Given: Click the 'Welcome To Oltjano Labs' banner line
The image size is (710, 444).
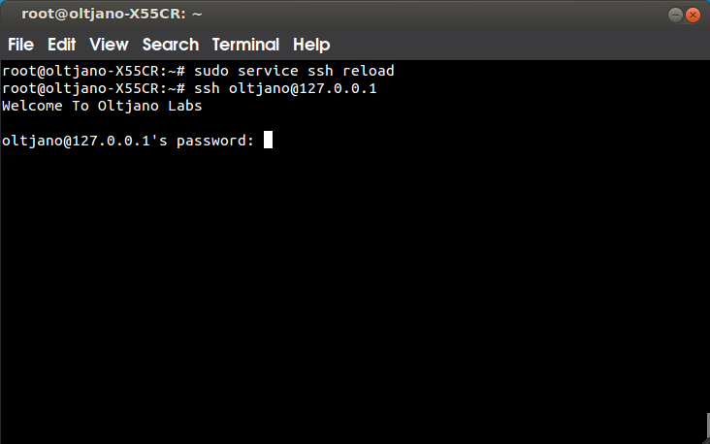Looking at the screenshot, I should (102, 106).
